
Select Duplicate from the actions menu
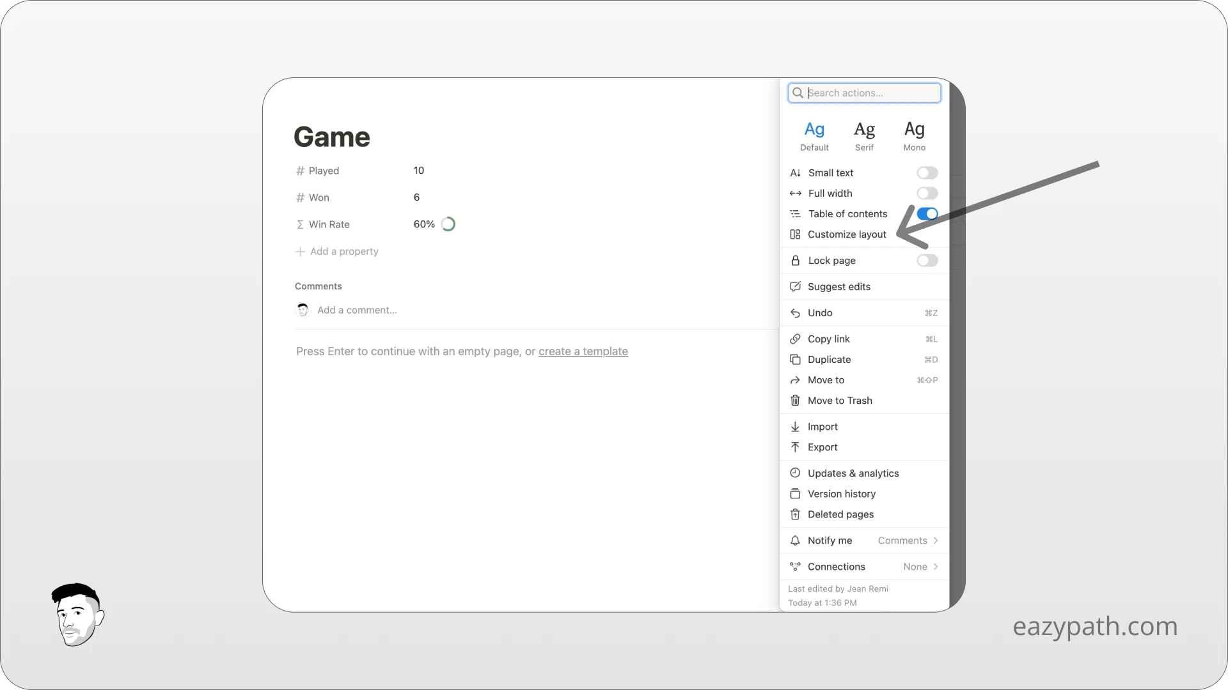pos(829,359)
